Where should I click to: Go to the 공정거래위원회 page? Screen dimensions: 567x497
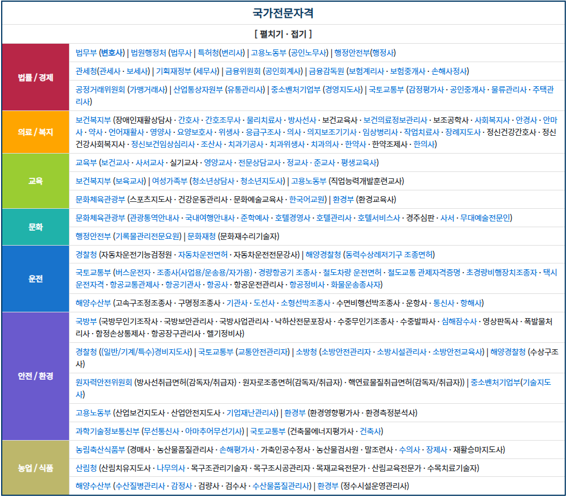click(x=100, y=90)
